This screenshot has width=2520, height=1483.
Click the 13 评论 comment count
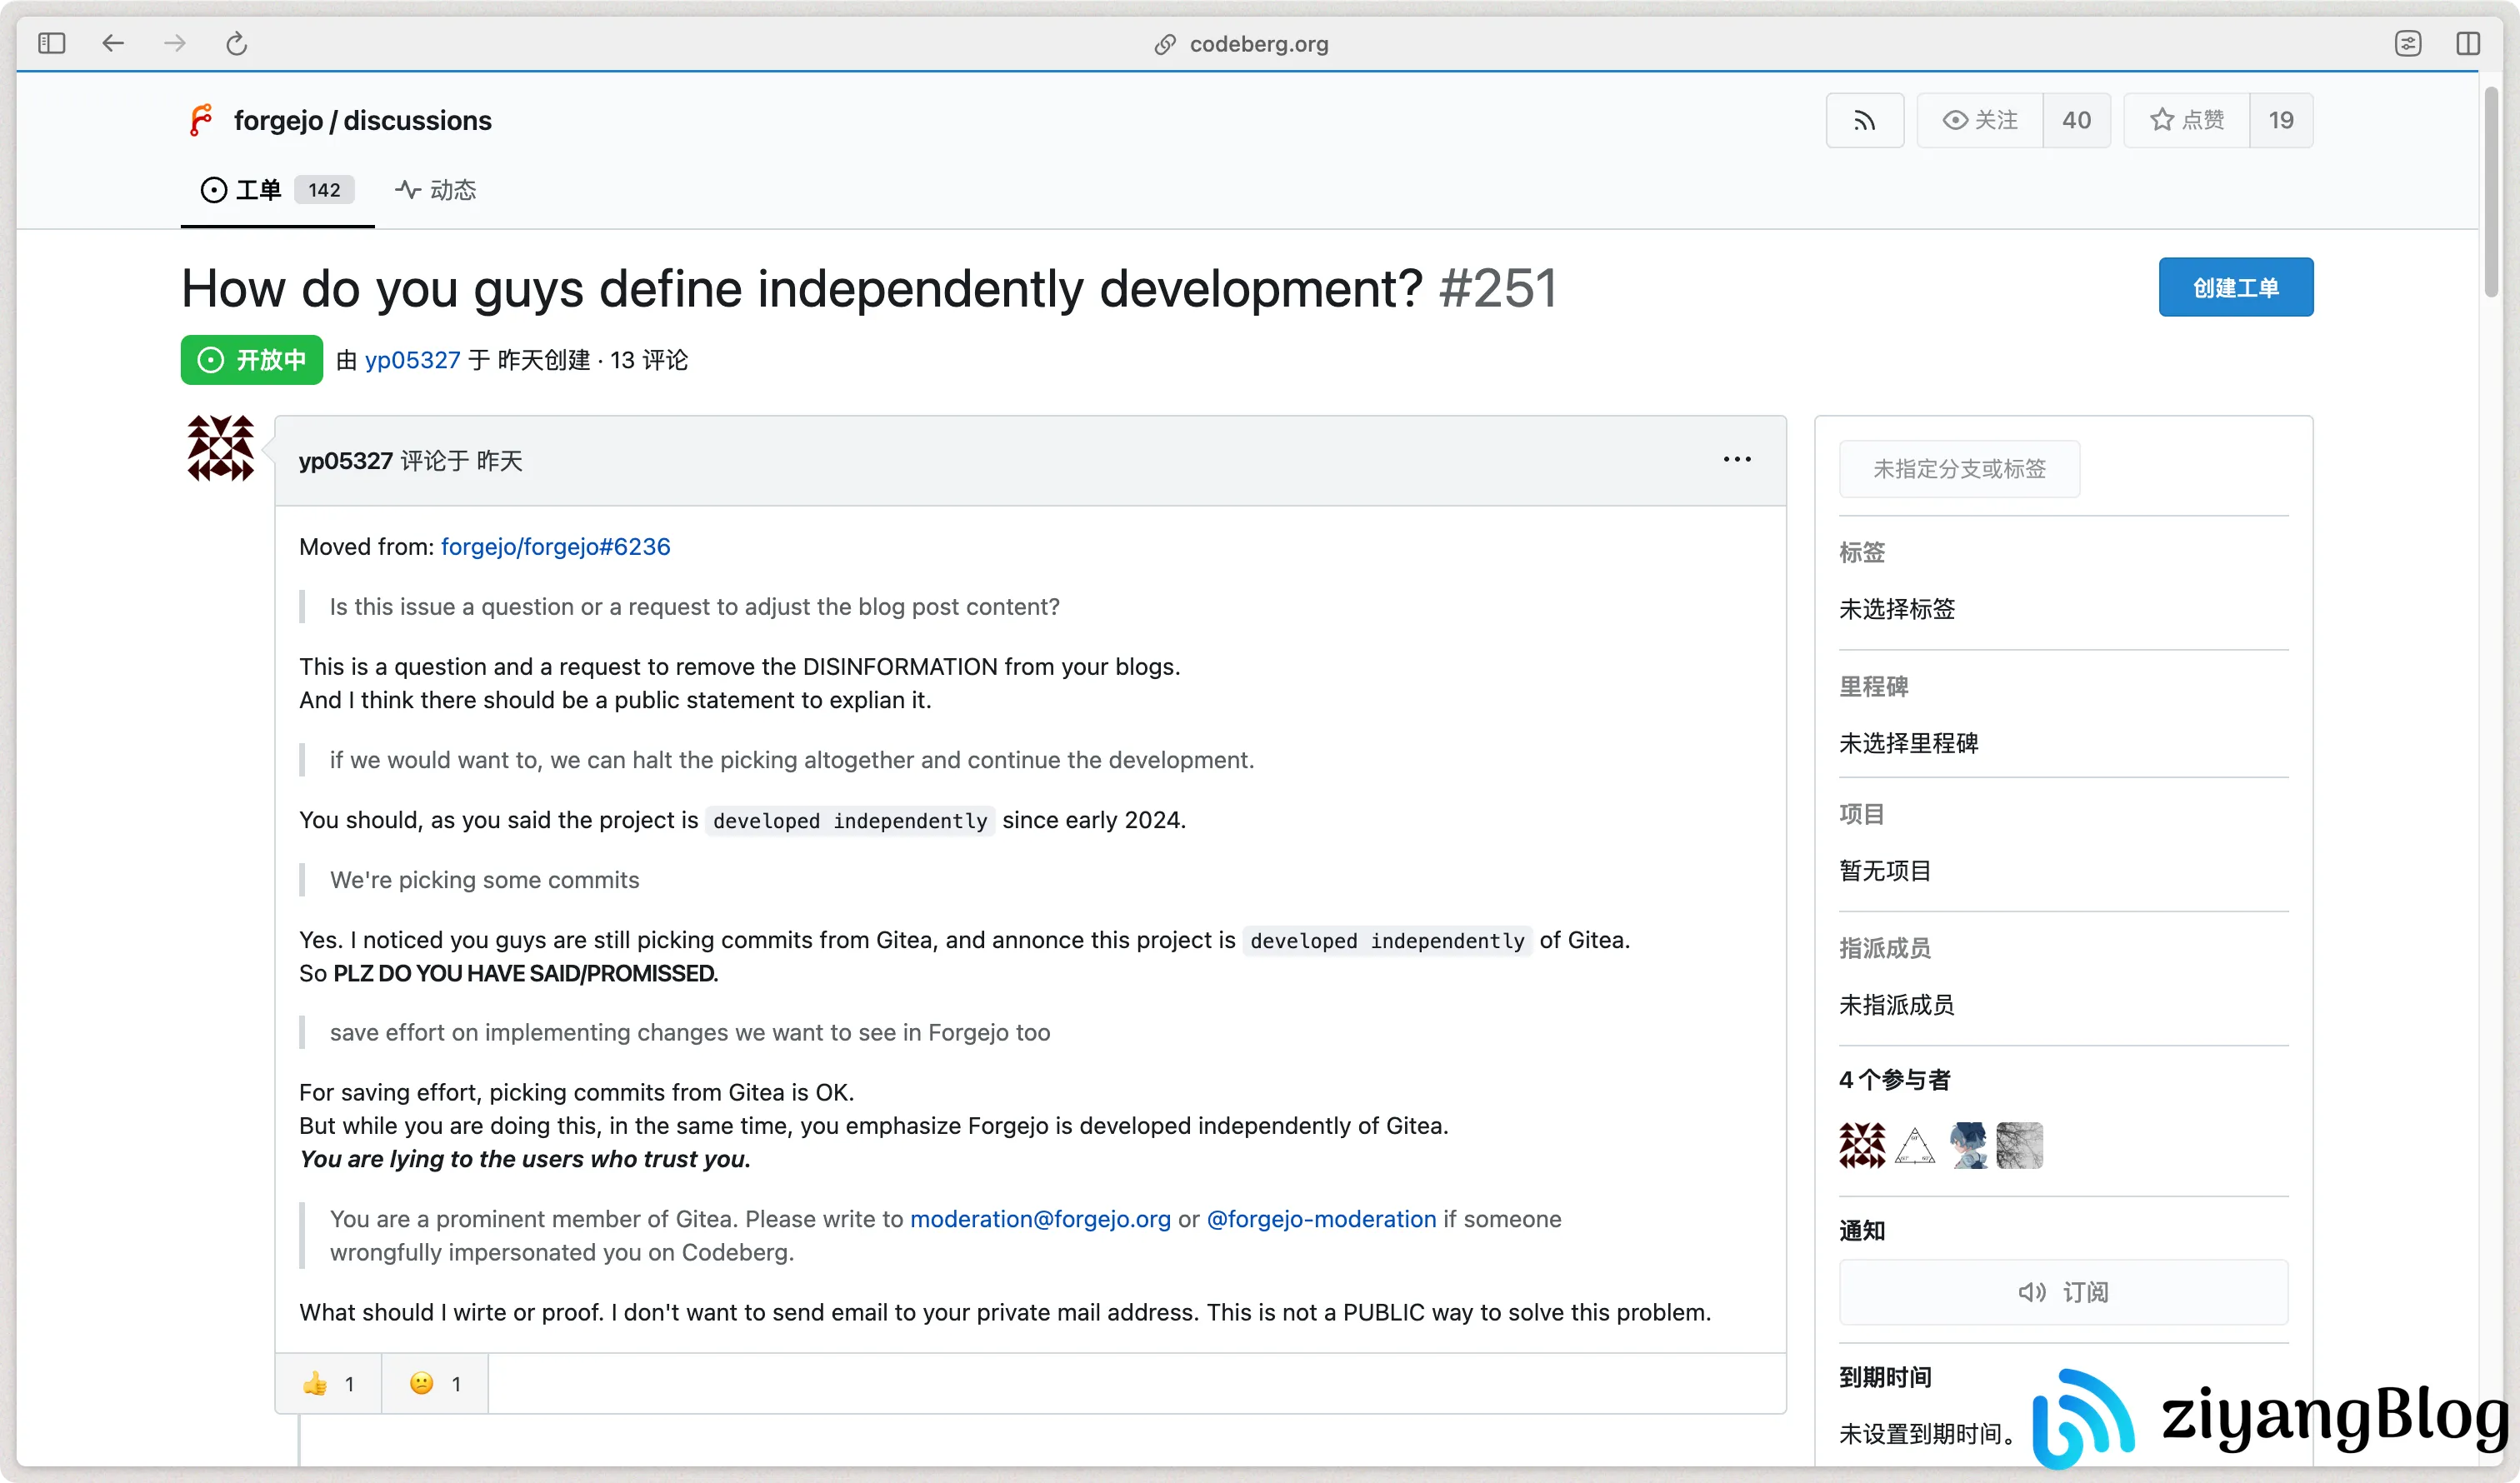click(649, 360)
